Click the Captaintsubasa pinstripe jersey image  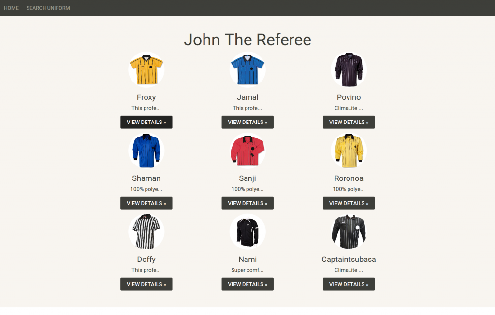[x=349, y=232]
